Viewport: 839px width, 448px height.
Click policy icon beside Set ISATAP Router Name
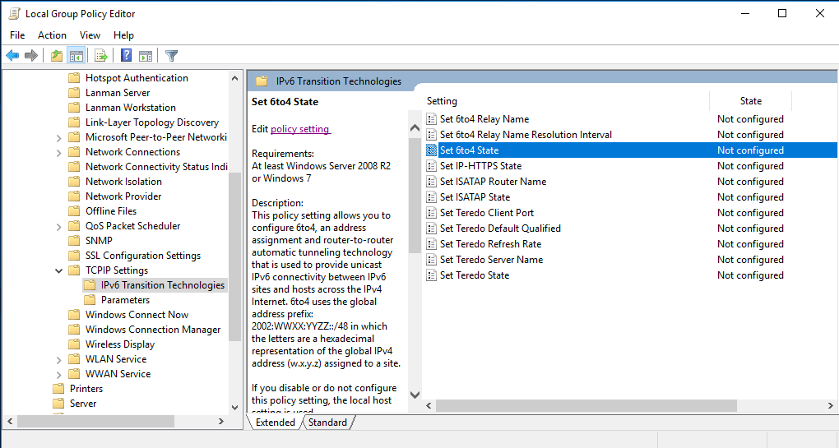(x=431, y=181)
